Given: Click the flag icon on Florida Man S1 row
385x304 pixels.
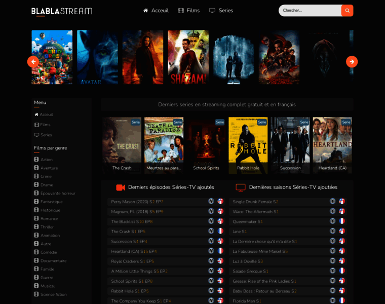Looking at the screenshot, I should (x=342, y=300).
